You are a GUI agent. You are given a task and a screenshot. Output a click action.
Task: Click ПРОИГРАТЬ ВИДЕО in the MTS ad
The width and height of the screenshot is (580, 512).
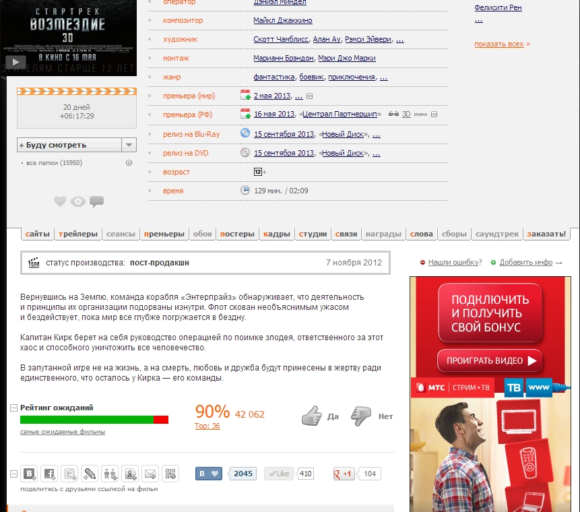click(x=490, y=360)
